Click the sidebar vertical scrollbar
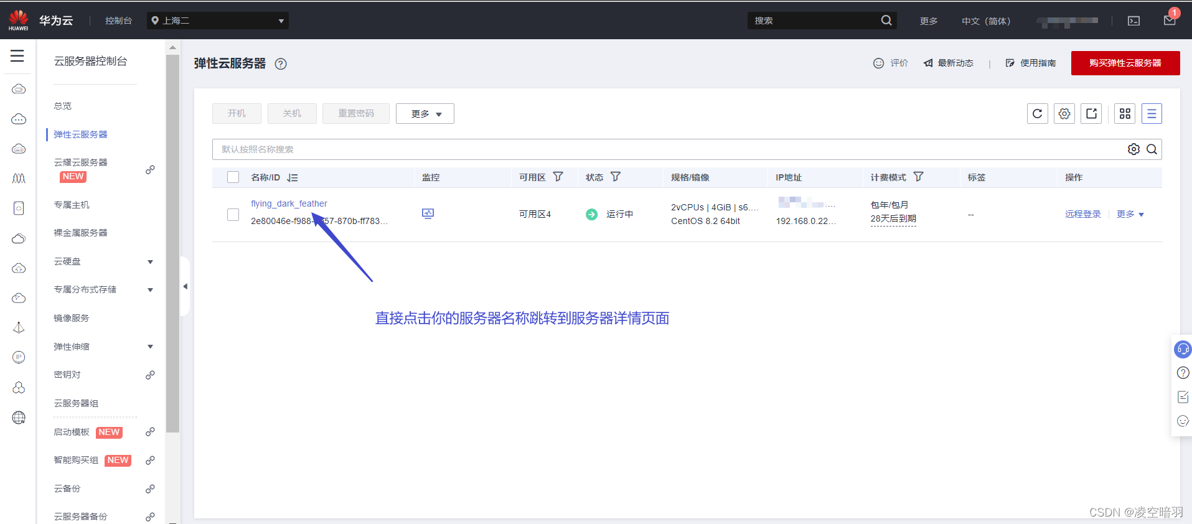 (x=172, y=243)
